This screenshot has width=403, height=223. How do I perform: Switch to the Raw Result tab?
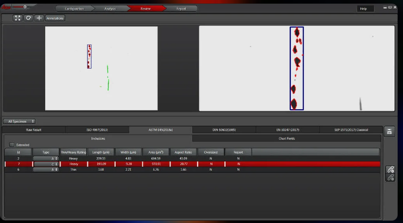[x=34, y=130]
